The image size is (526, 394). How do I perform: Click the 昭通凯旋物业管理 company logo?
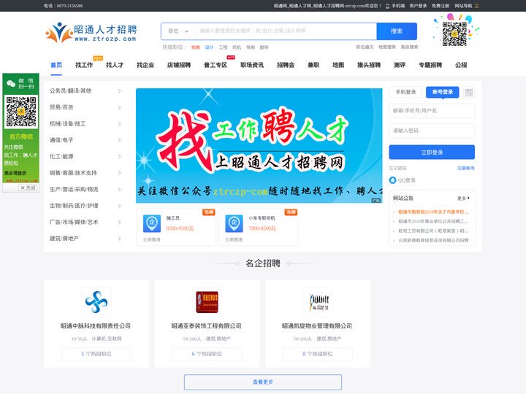coord(318,302)
